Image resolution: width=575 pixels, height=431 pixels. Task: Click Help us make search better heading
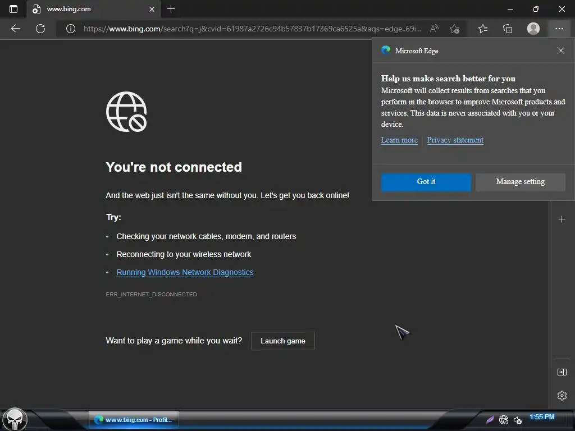click(x=448, y=79)
